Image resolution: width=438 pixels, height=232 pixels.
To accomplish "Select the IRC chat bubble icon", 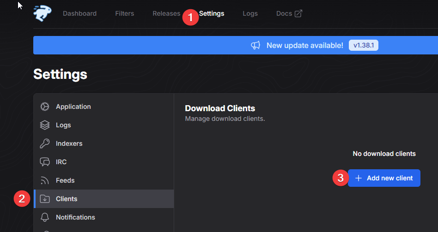I will click(x=45, y=162).
